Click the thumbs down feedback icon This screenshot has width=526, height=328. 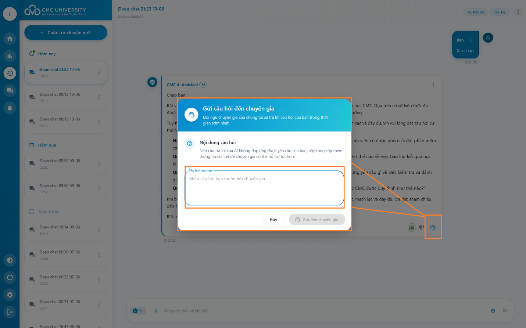pyautogui.click(x=421, y=228)
